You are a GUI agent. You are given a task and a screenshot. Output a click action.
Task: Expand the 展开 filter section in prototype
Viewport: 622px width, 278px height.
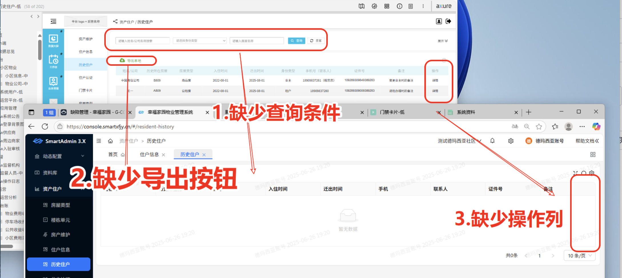tap(442, 41)
